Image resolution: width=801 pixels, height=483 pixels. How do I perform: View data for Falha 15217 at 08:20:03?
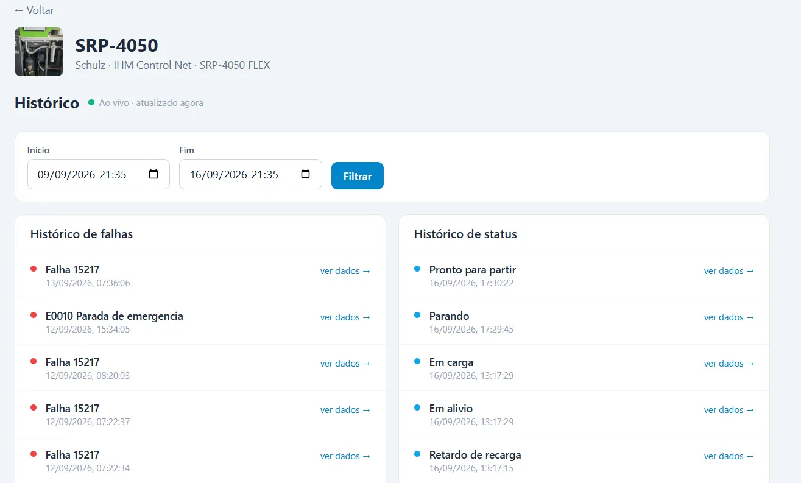point(345,364)
